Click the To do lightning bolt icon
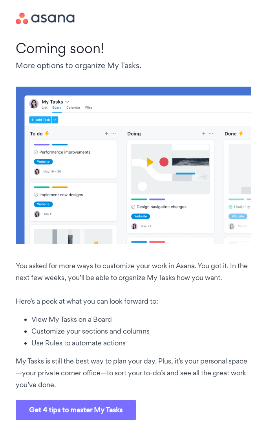 [x=47, y=134]
